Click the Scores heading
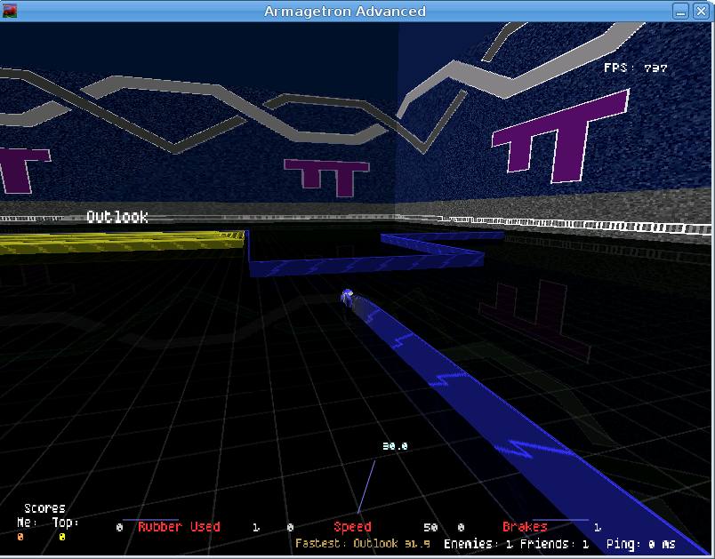715x559 pixels. point(44,508)
